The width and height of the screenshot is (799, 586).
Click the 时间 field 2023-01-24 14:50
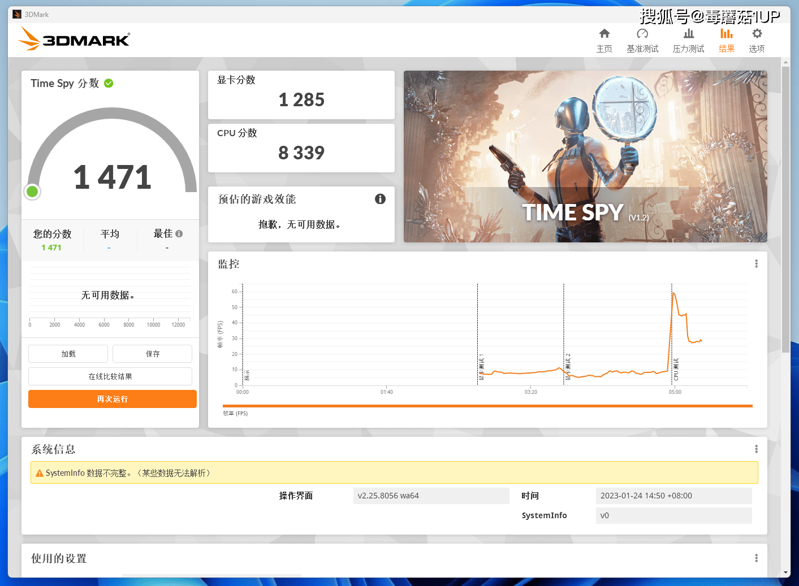pyautogui.click(x=674, y=496)
